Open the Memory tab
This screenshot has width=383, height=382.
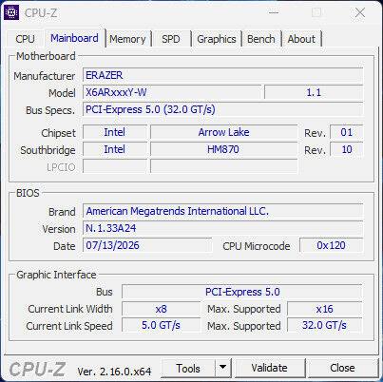pos(127,39)
